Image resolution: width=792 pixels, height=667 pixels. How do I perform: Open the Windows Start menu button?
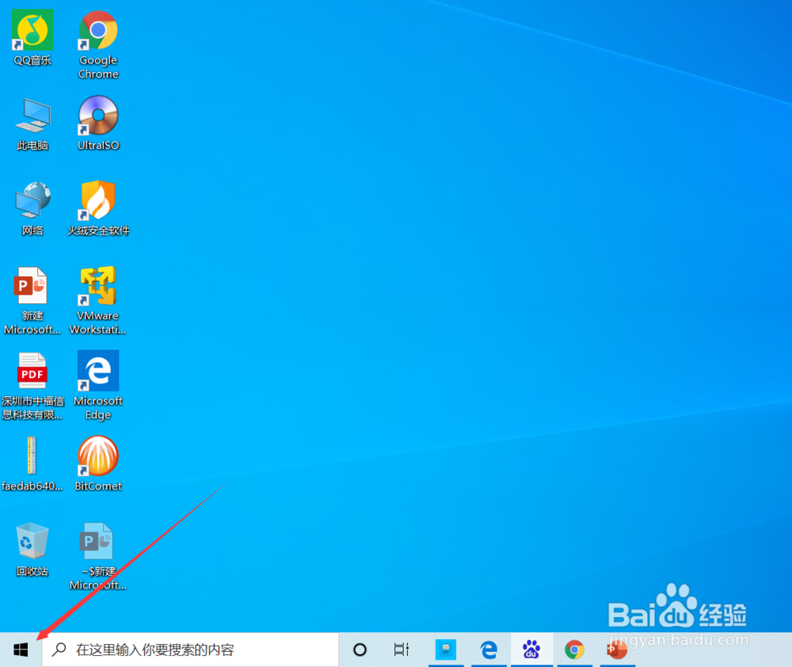[x=21, y=650]
